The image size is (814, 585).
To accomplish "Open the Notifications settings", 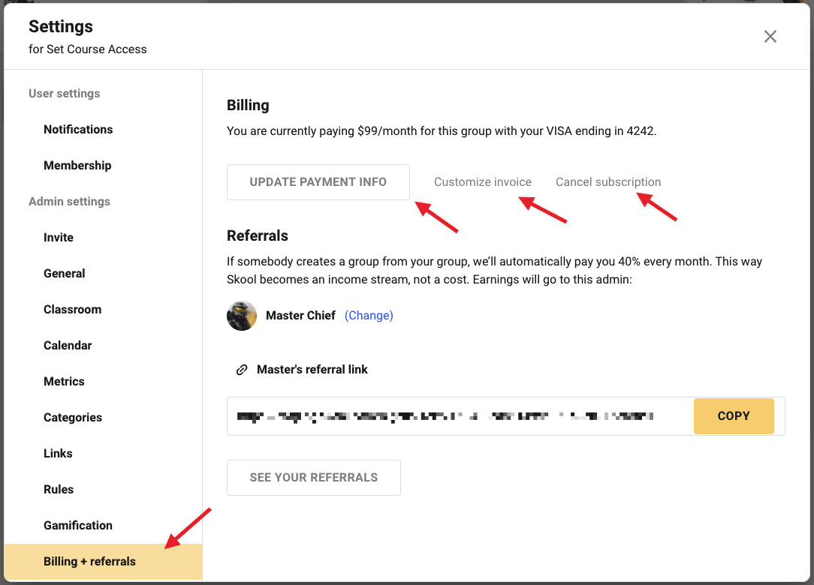I will (x=78, y=130).
